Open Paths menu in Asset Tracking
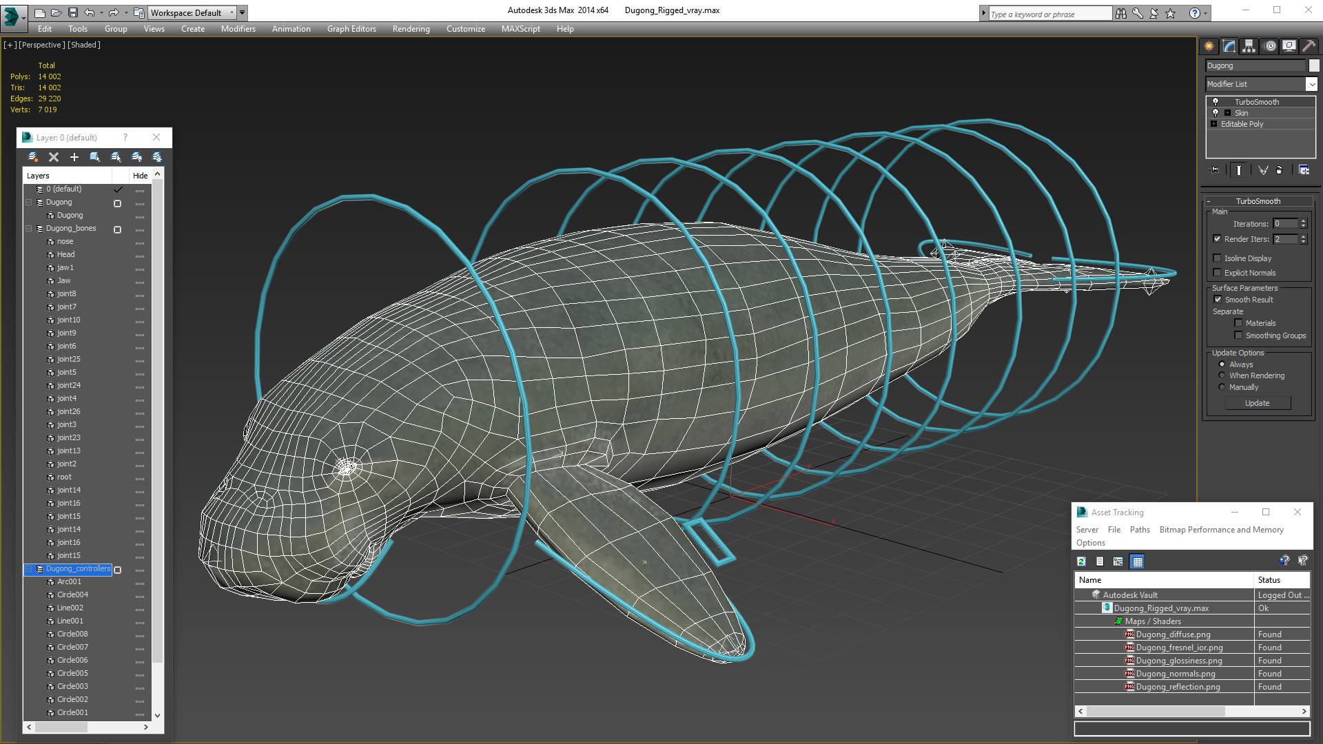The width and height of the screenshot is (1323, 744). [x=1140, y=530]
